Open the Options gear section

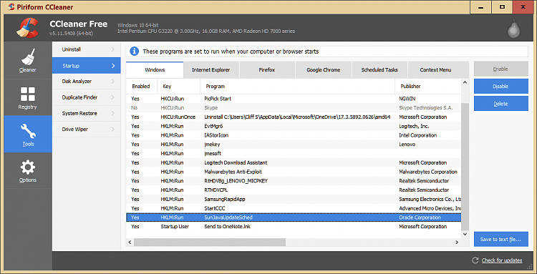[x=28, y=171]
